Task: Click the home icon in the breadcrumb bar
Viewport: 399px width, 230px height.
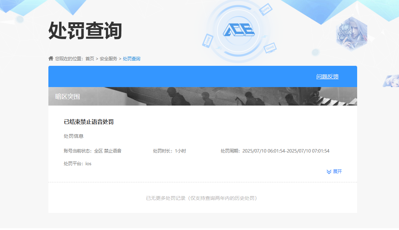Action: tap(50, 58)
